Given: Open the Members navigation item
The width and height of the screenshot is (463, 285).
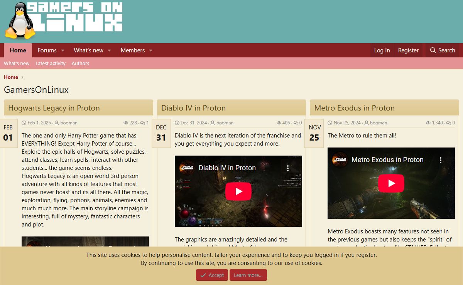Looking at the screenshot, I should 133,50.
